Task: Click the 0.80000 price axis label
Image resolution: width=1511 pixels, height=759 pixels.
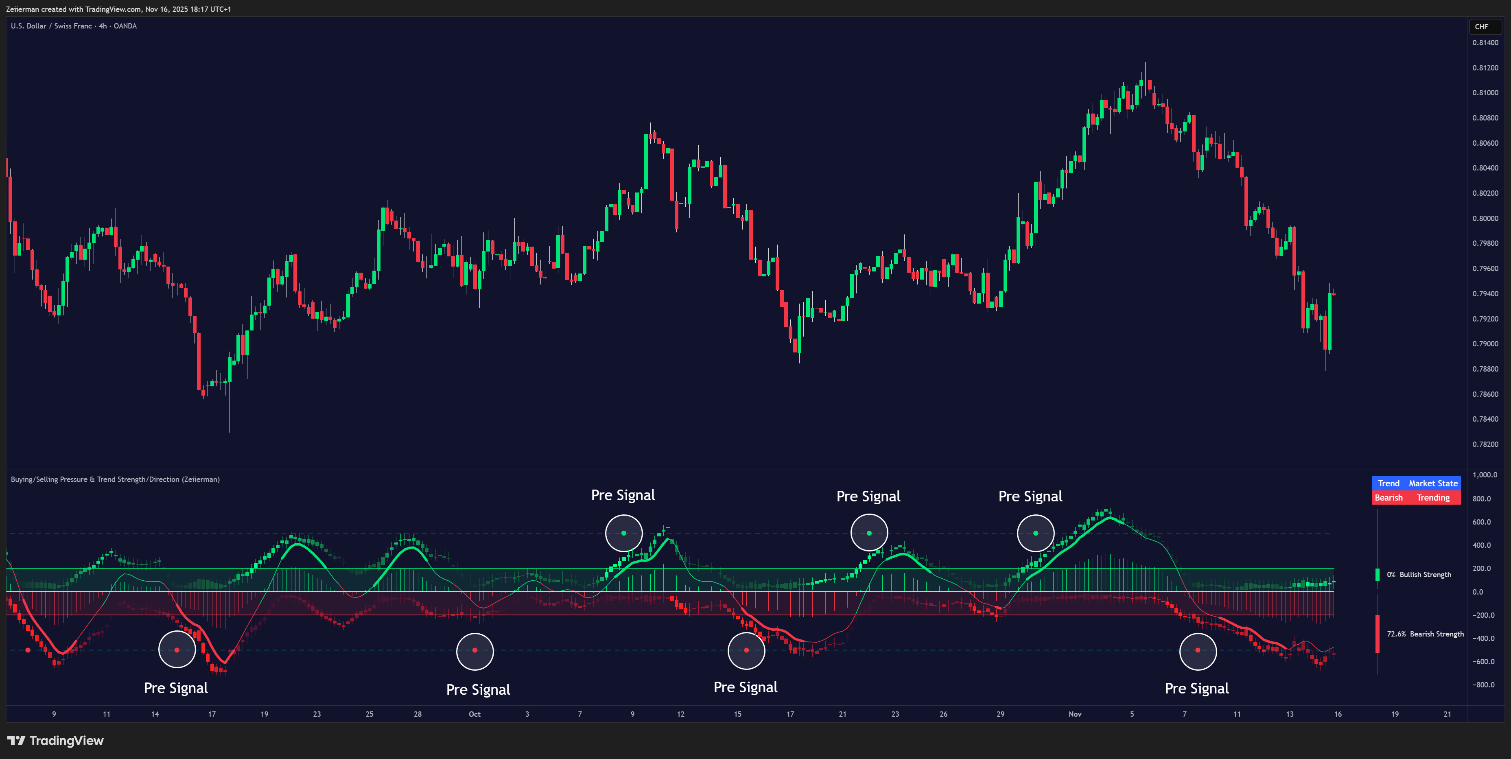Action: pyautogui.click(x=1485, y=218)
